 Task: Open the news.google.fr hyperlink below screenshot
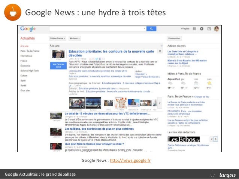[x=130, y=160]
